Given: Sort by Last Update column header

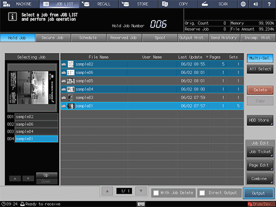Looking at the screenshot, I should click(x=193, y=57).
